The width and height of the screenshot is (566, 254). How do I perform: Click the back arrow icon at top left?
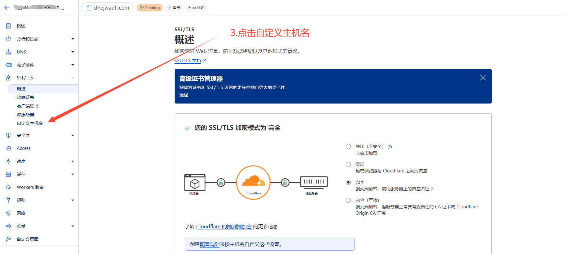tap(7, 8)
